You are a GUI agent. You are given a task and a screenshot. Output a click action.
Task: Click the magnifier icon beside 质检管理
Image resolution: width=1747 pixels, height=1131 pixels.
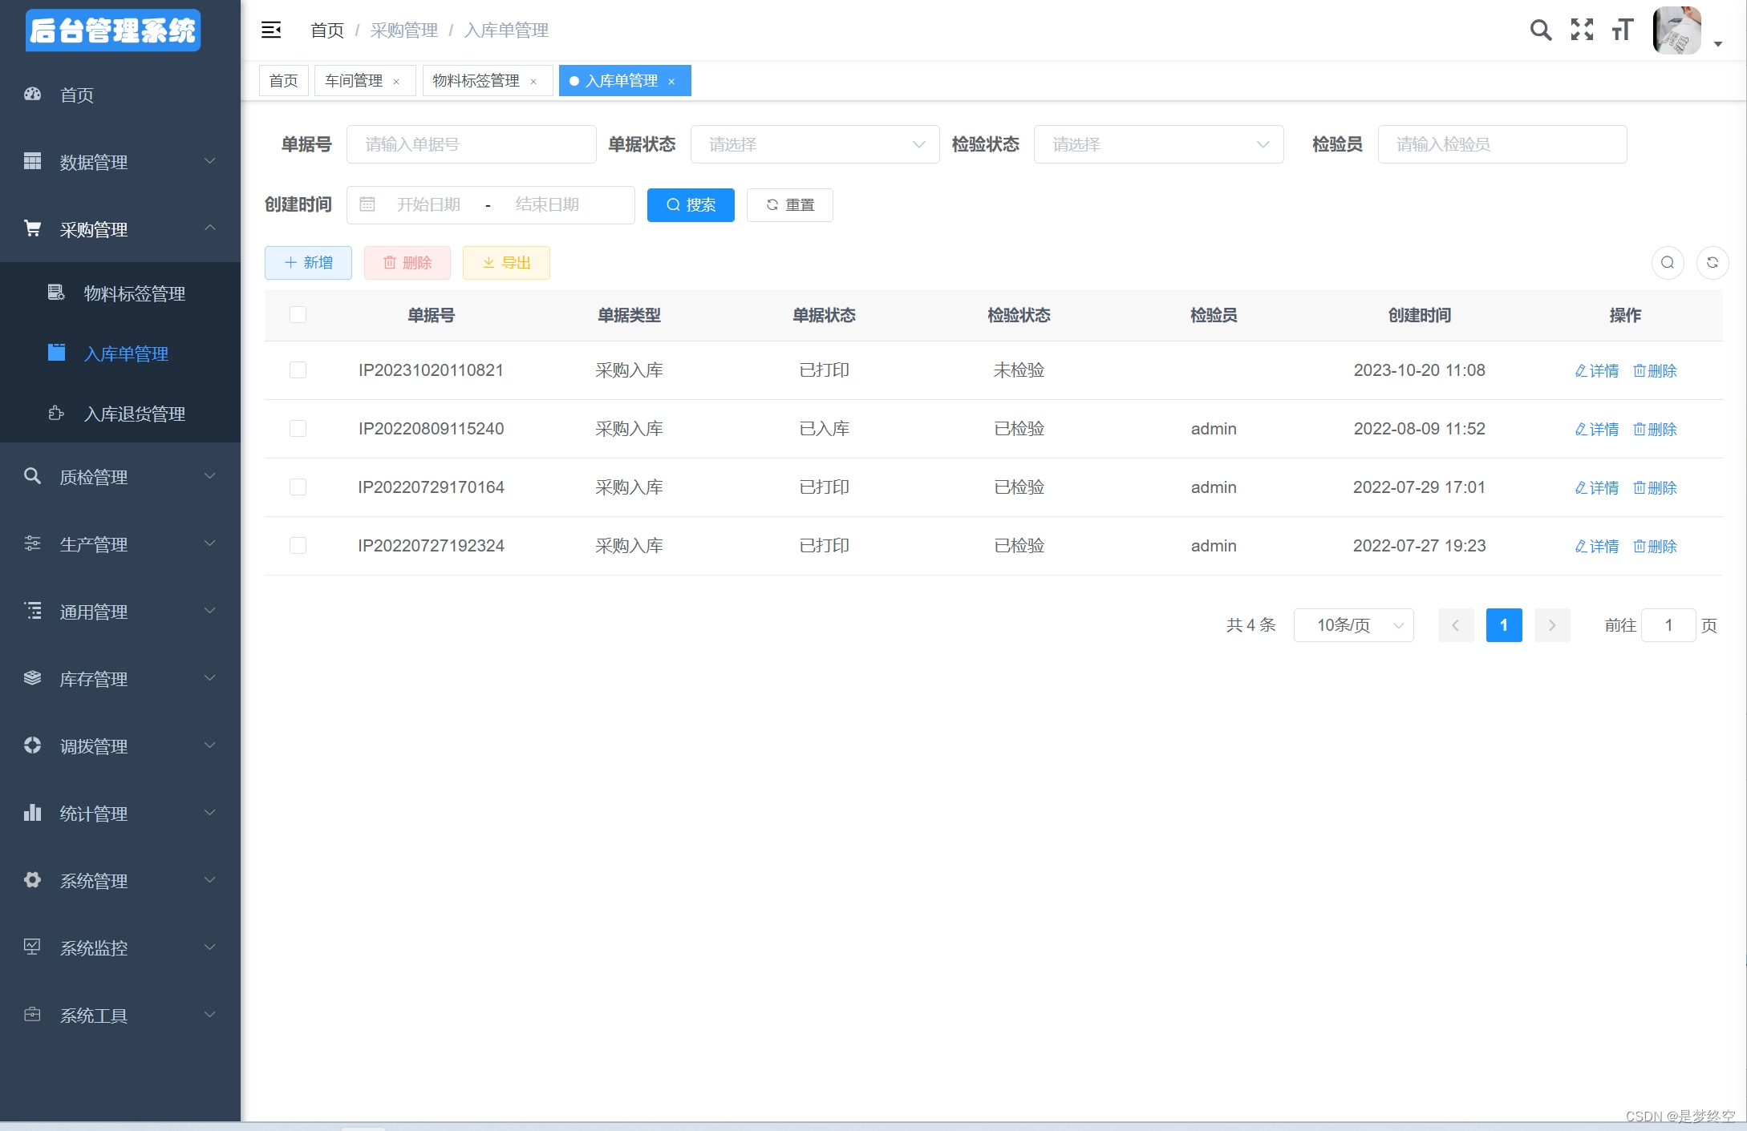(32, 476)
